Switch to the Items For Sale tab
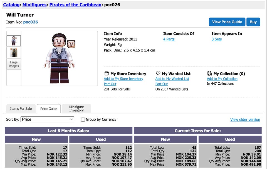This screenshot has height=169, width=267. coord(21,109)
